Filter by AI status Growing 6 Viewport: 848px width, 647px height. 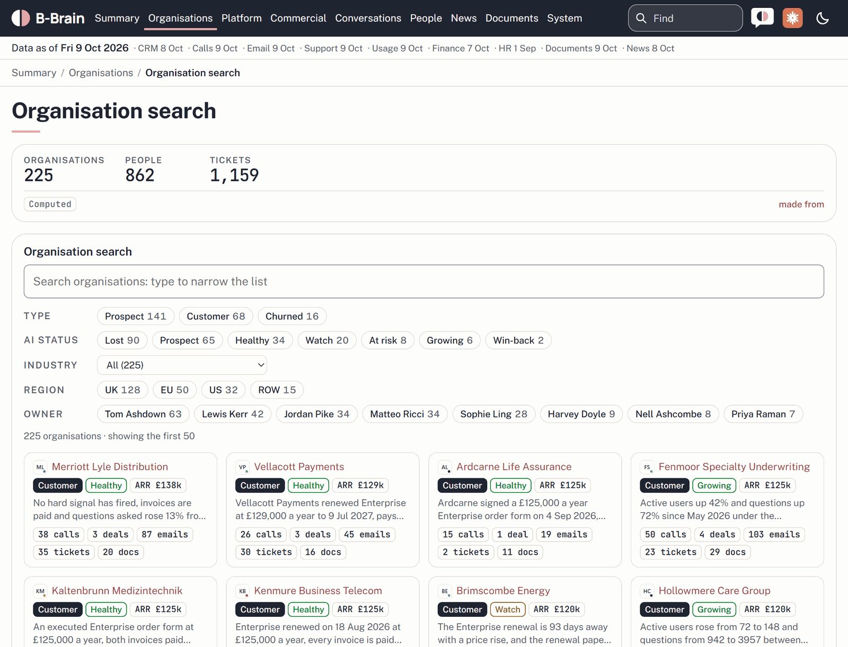449,340
